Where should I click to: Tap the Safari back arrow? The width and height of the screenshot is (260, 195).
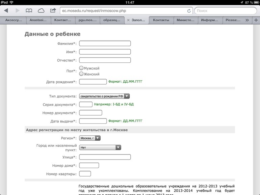click(6, 11)
